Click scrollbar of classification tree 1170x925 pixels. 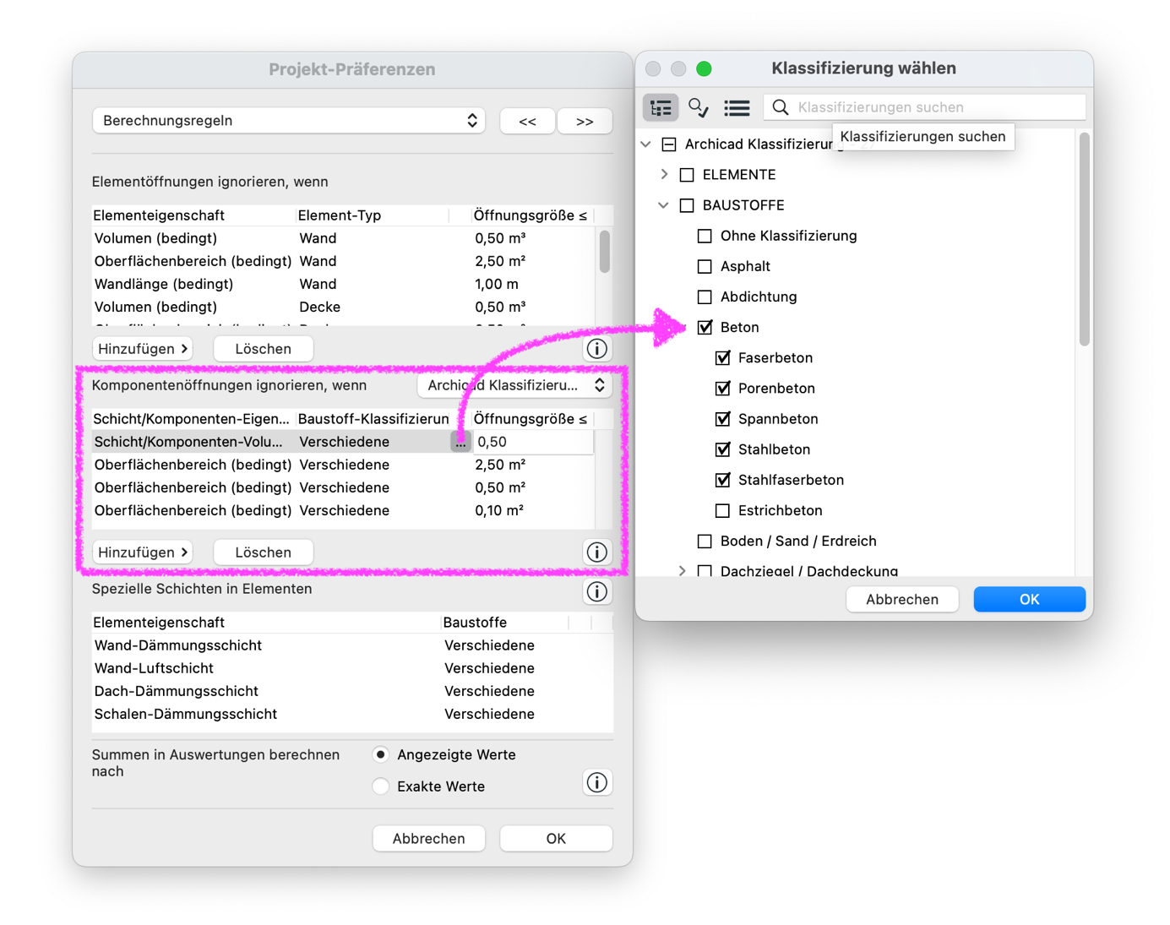click(1084, 240)
